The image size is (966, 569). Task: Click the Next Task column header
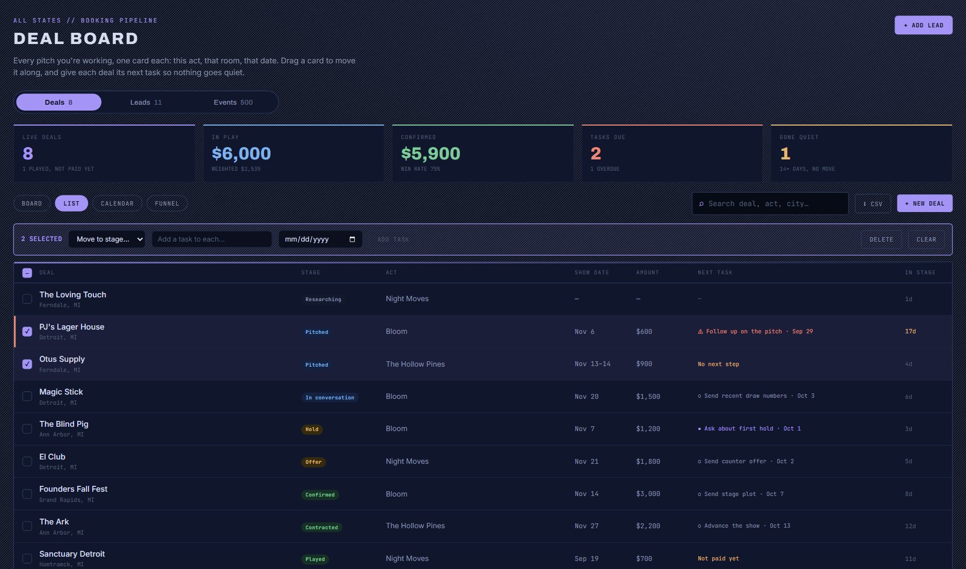(715, 273)
